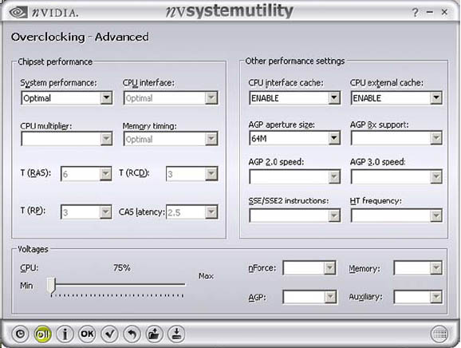461x348 pixels.
Task: Open the Memory voltage dropdown
Action: (418, 267)
